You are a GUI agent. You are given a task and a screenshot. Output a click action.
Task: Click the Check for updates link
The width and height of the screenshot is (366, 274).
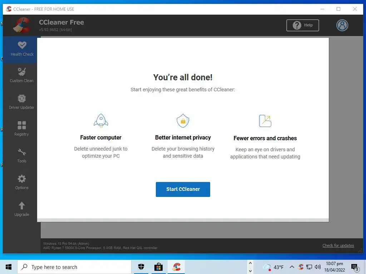(338, 245)
